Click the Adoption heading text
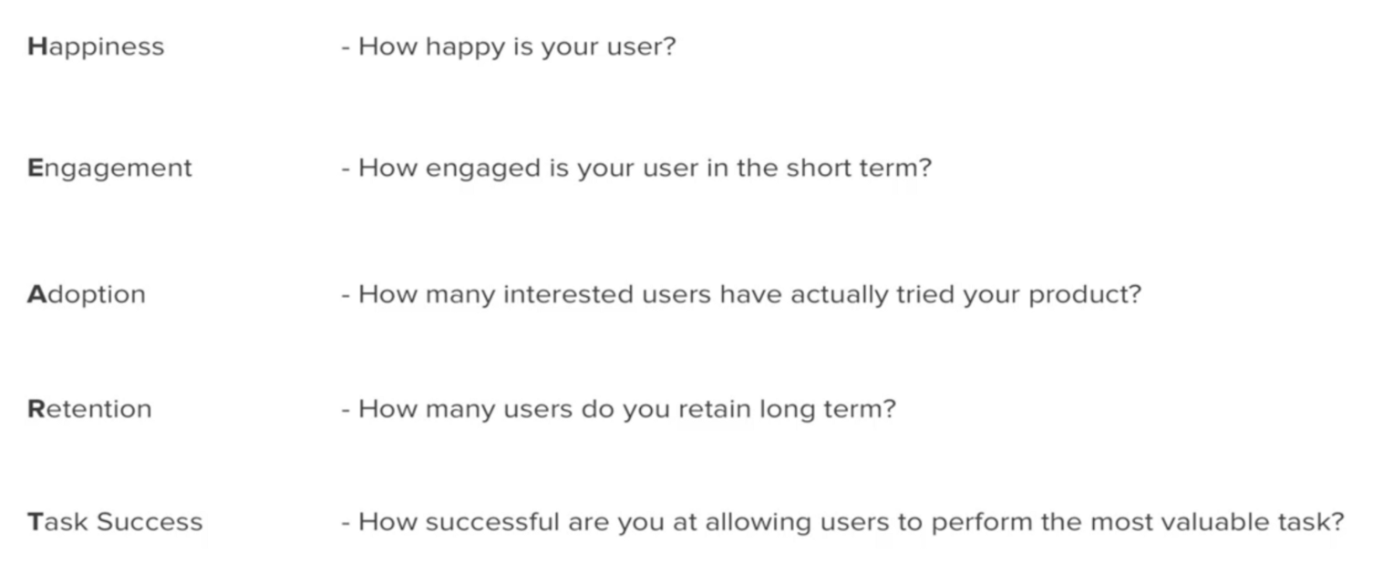 pos(87,295)
